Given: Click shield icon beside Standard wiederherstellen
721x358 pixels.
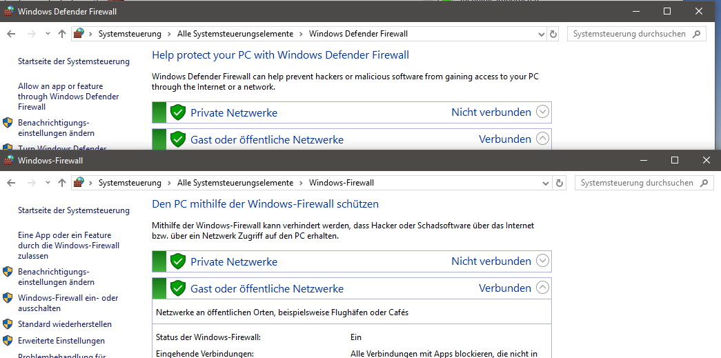Looking at the screenshot, I should [8, 324].
